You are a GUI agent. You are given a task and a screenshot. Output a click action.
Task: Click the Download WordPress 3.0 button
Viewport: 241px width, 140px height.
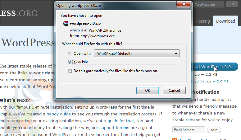[215, 67]
